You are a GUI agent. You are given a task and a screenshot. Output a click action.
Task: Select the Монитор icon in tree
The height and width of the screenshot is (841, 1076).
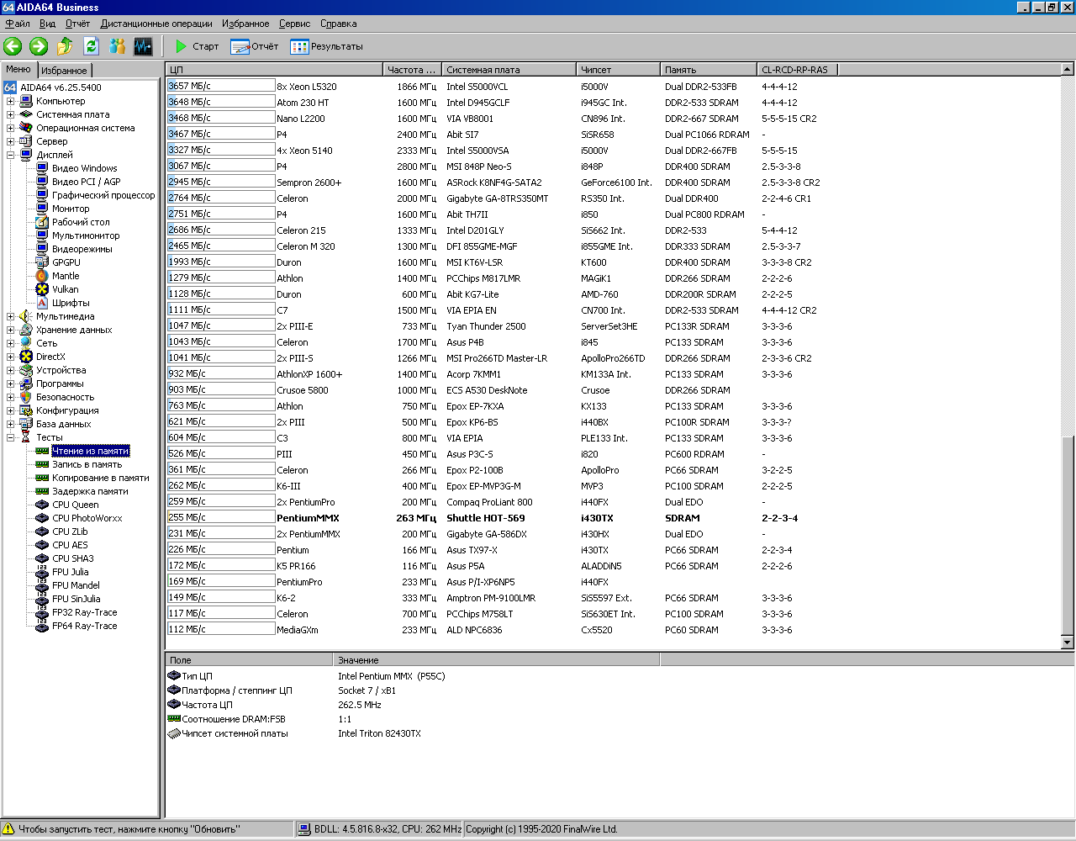[42, 209]
